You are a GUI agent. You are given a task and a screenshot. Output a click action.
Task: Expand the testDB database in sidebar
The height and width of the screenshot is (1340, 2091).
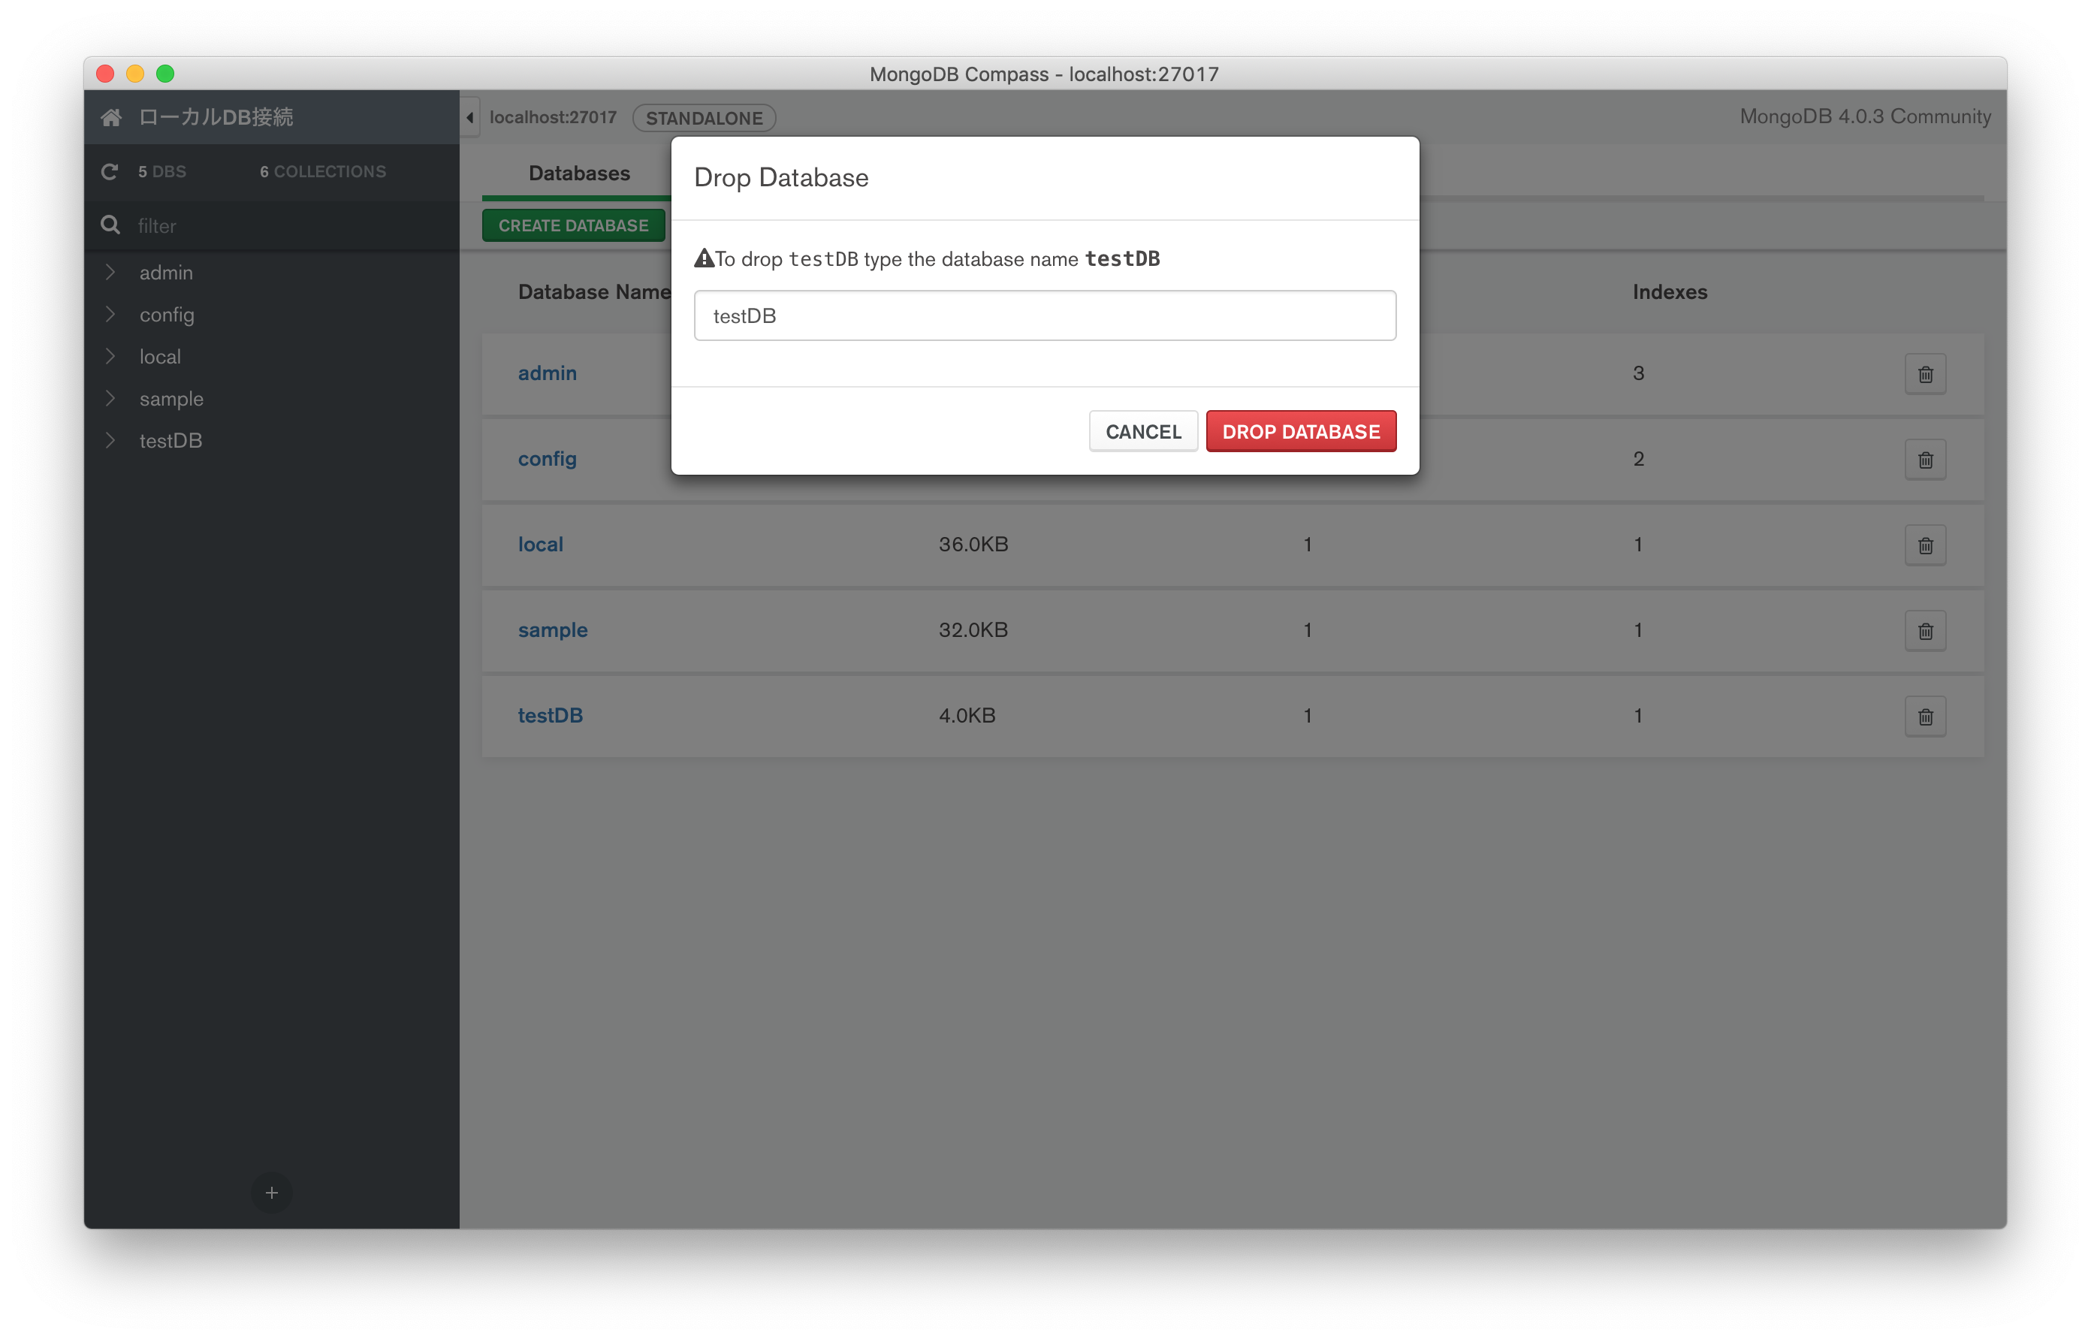tap(110, 440)
